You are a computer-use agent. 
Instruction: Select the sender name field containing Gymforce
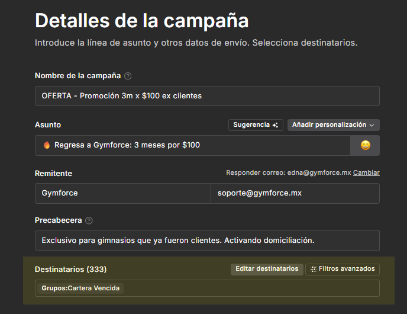pyautogui.click(x=122, y=193)
